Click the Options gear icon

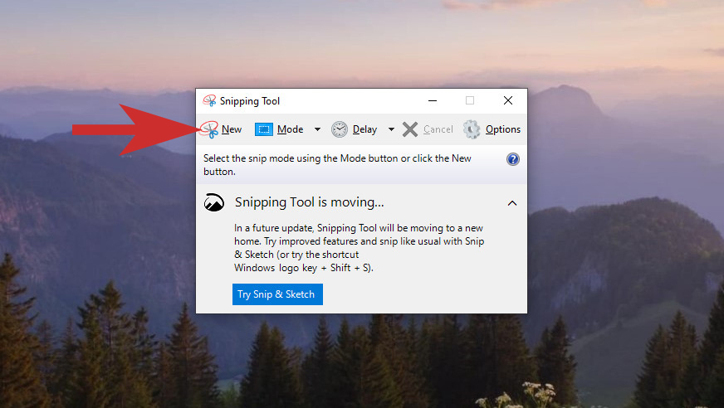[x=472, y=129]
